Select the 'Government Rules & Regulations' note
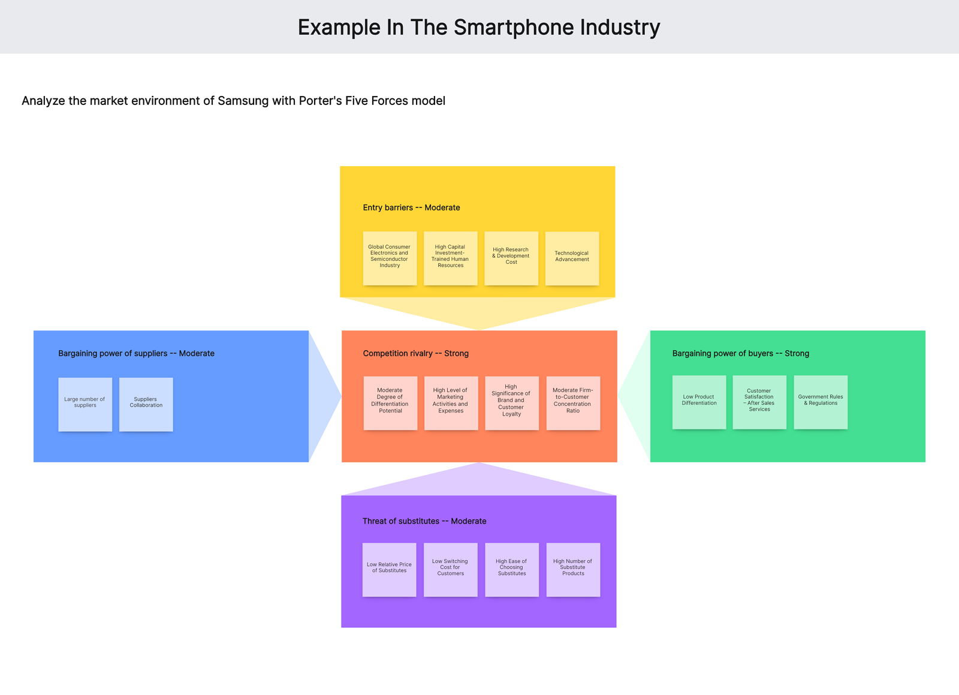959x695 pixels. point(821,402)
